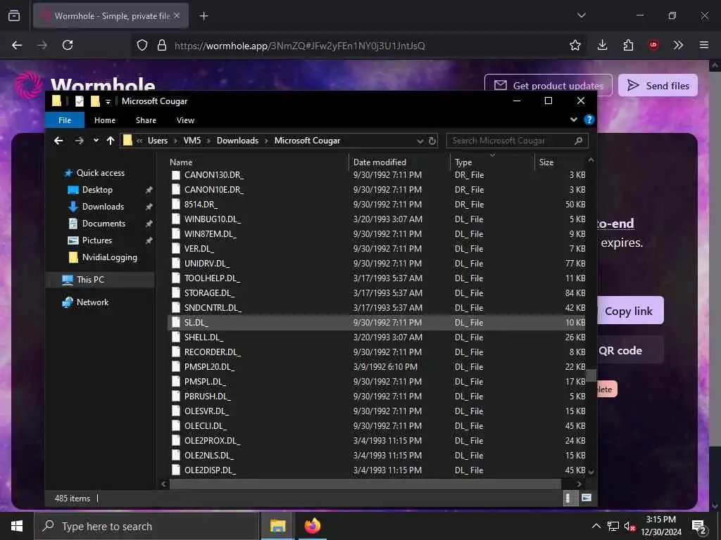Viewport: 721px width, 540px height.
Task: Open the Home ribbon tab
Action: pos(105,120)
